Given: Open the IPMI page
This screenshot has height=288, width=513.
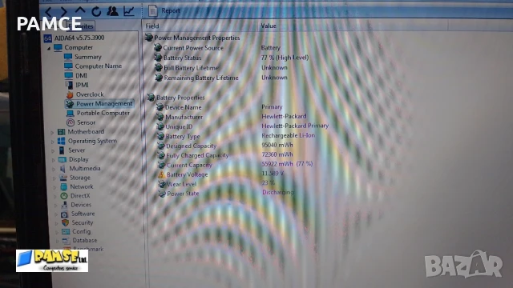Looking at the screenshot, I should [x=82, y=85].
